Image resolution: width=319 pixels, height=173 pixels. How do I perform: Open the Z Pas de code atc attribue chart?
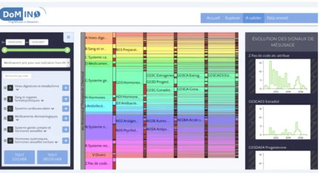point(283,76)
